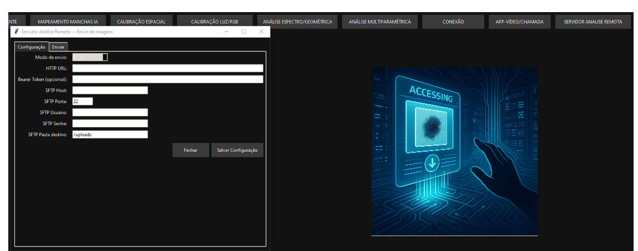Click Salvar Configuração button

(x=237, y=150)
